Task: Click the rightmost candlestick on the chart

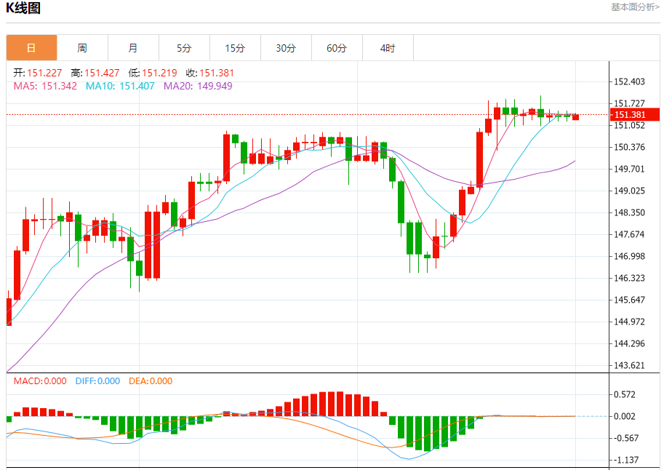Action: 575,116
